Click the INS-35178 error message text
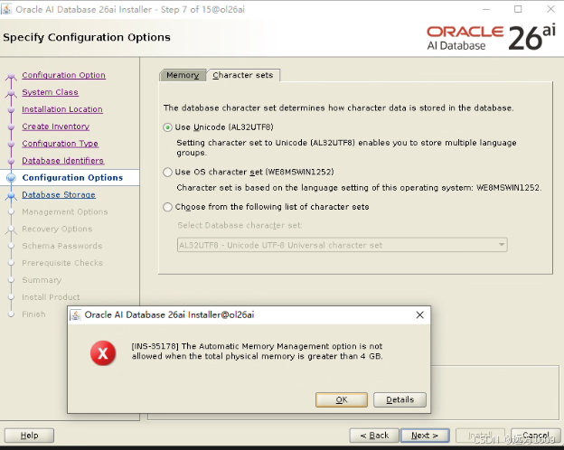 257,352
